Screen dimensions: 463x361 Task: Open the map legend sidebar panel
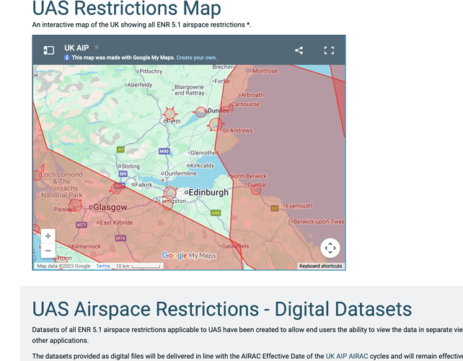click(x=49, y=51)
